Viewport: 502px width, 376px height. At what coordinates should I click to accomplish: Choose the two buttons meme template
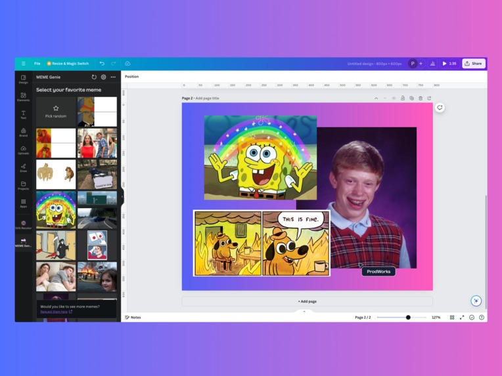(97, 245)
